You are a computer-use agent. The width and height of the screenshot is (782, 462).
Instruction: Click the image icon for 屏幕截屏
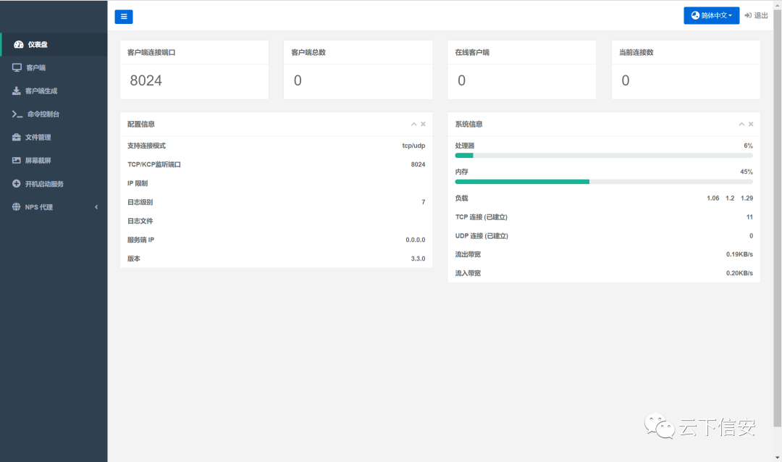click(17, 160)
